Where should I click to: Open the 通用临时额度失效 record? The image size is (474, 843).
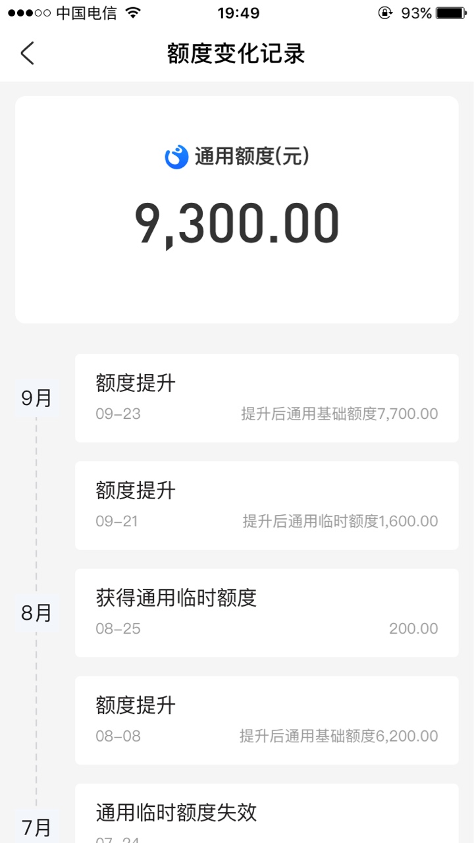pos(267,813)
